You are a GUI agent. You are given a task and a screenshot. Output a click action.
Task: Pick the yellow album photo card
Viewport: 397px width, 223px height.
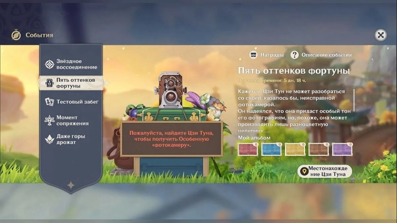[x=295, y=149]
